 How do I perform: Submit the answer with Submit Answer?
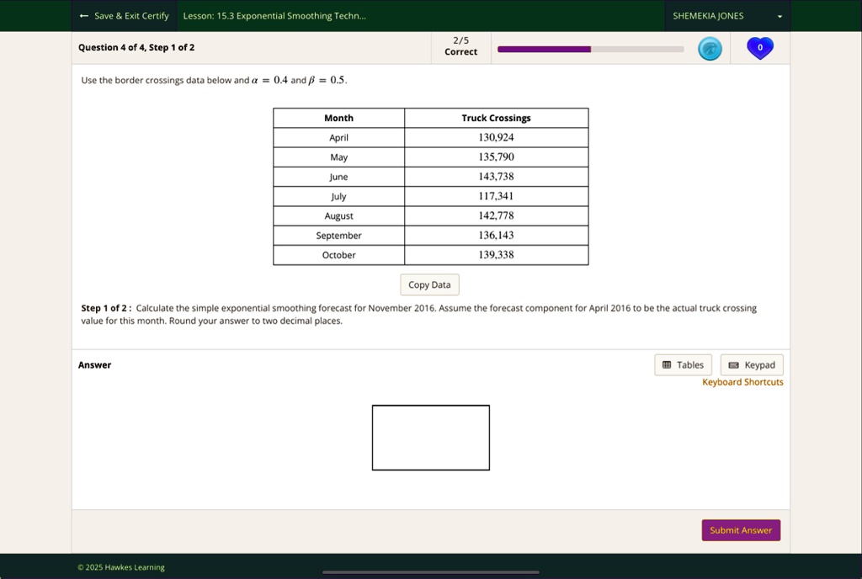[741, 530]
